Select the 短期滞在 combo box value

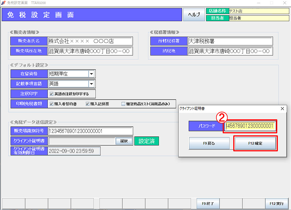tap(69, 74)
